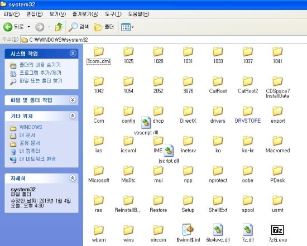Open the 파일(F) menu

pos(12,14)
